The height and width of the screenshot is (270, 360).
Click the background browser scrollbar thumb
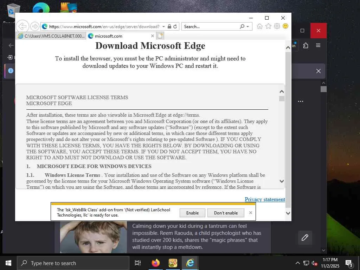pyautogui.click(x=324, y=89)
